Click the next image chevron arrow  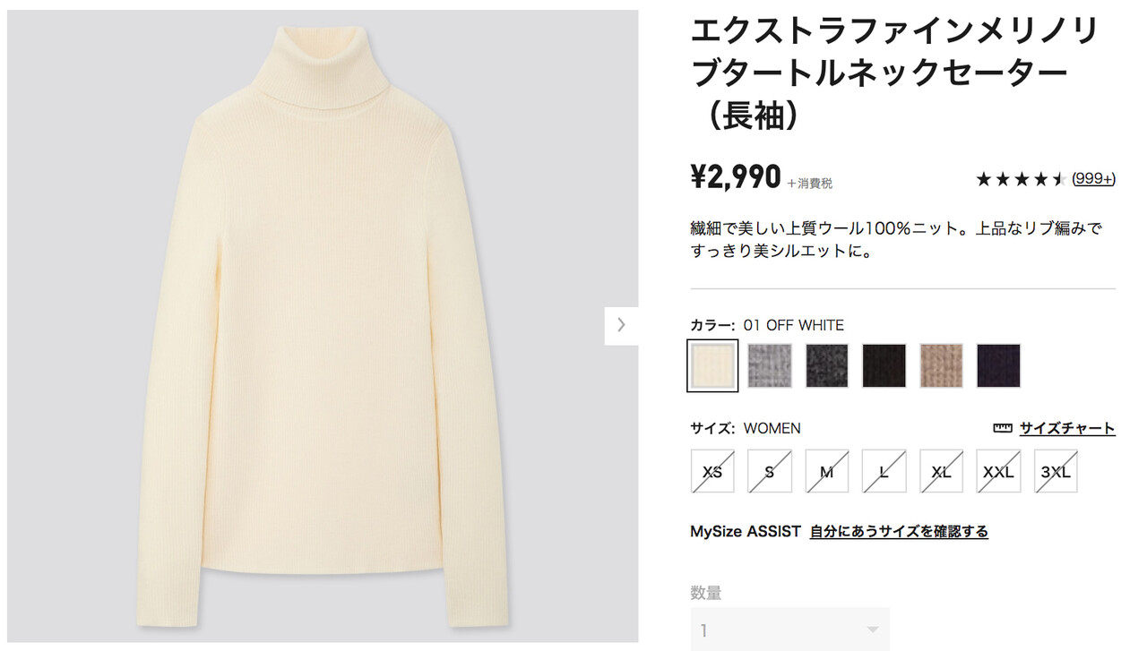621,325
